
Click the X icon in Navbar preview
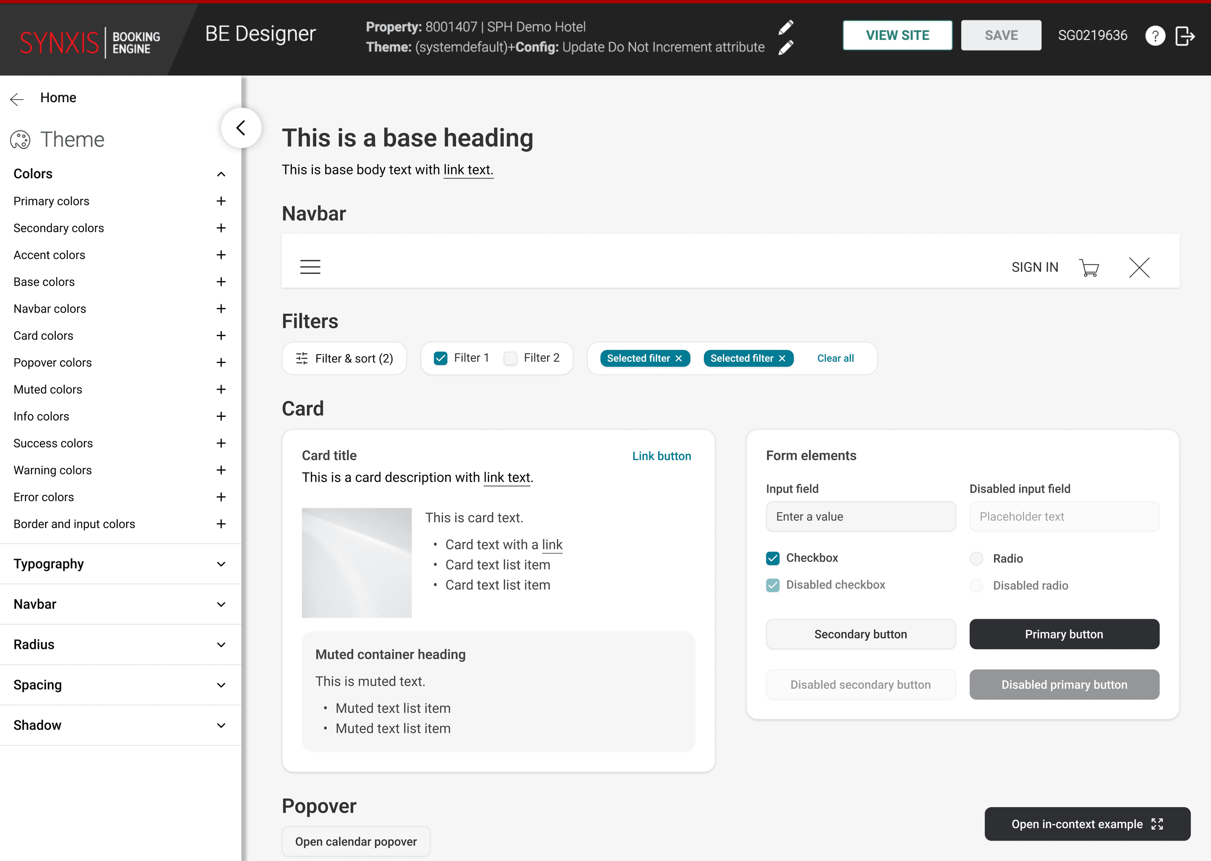point(1139,268)
